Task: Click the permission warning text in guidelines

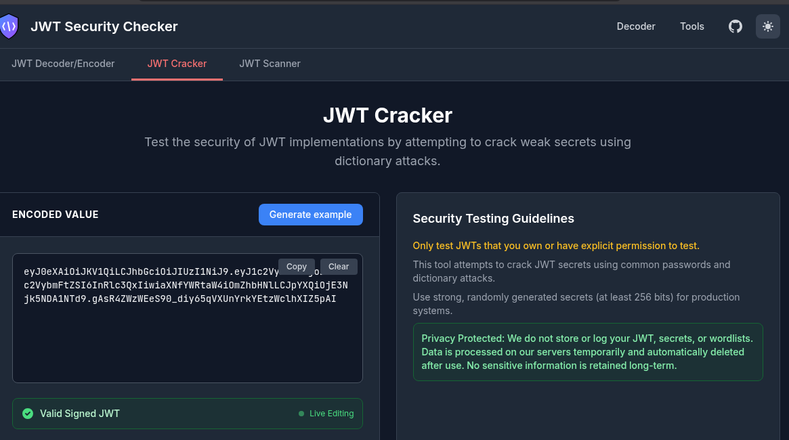Action: pyautogui.click(x=556, y=246)
